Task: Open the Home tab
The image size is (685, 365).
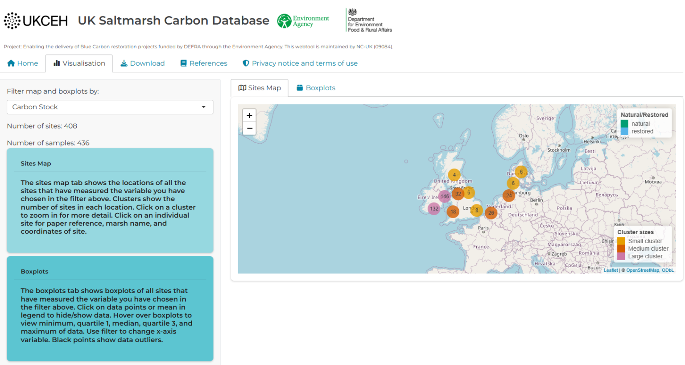Action: coord(23,63)
